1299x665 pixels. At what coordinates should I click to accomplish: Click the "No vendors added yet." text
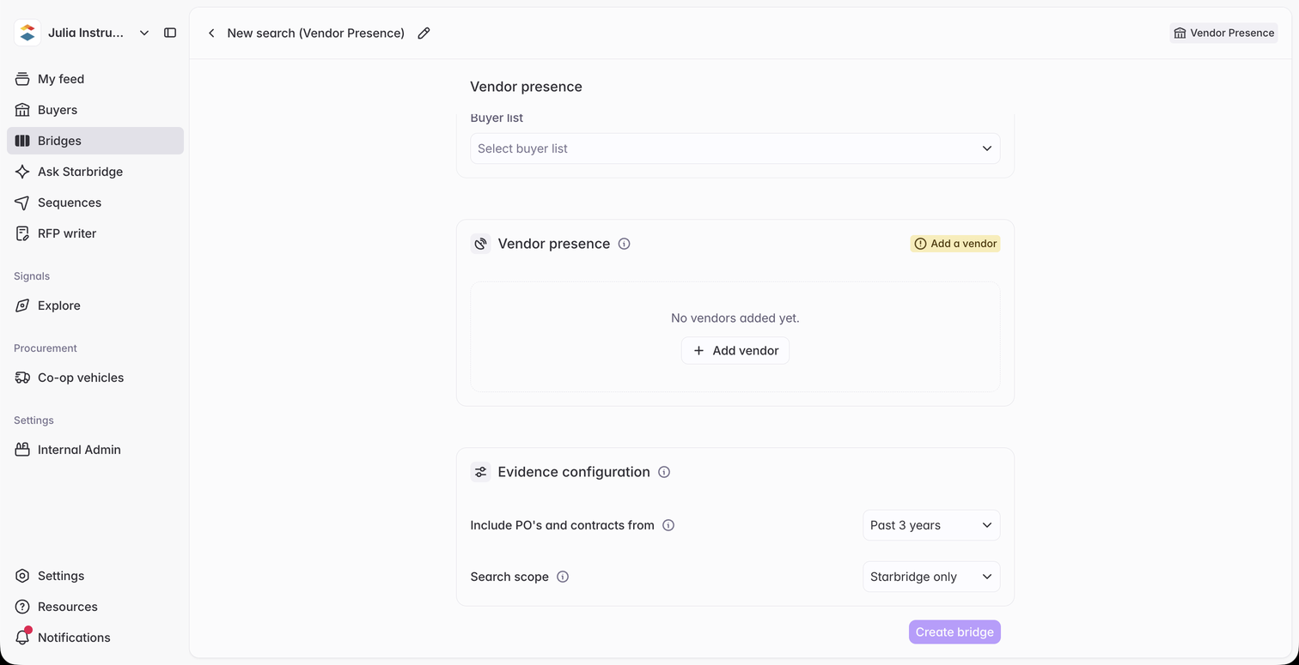(735, 317)
